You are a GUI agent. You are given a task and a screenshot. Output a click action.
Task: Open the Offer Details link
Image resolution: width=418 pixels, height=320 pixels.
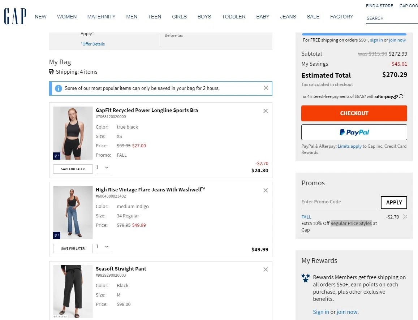coord(93,44)
